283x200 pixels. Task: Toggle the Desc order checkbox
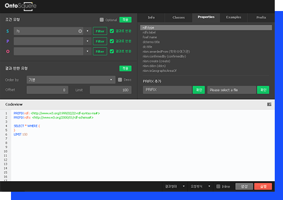click(120, 80)
